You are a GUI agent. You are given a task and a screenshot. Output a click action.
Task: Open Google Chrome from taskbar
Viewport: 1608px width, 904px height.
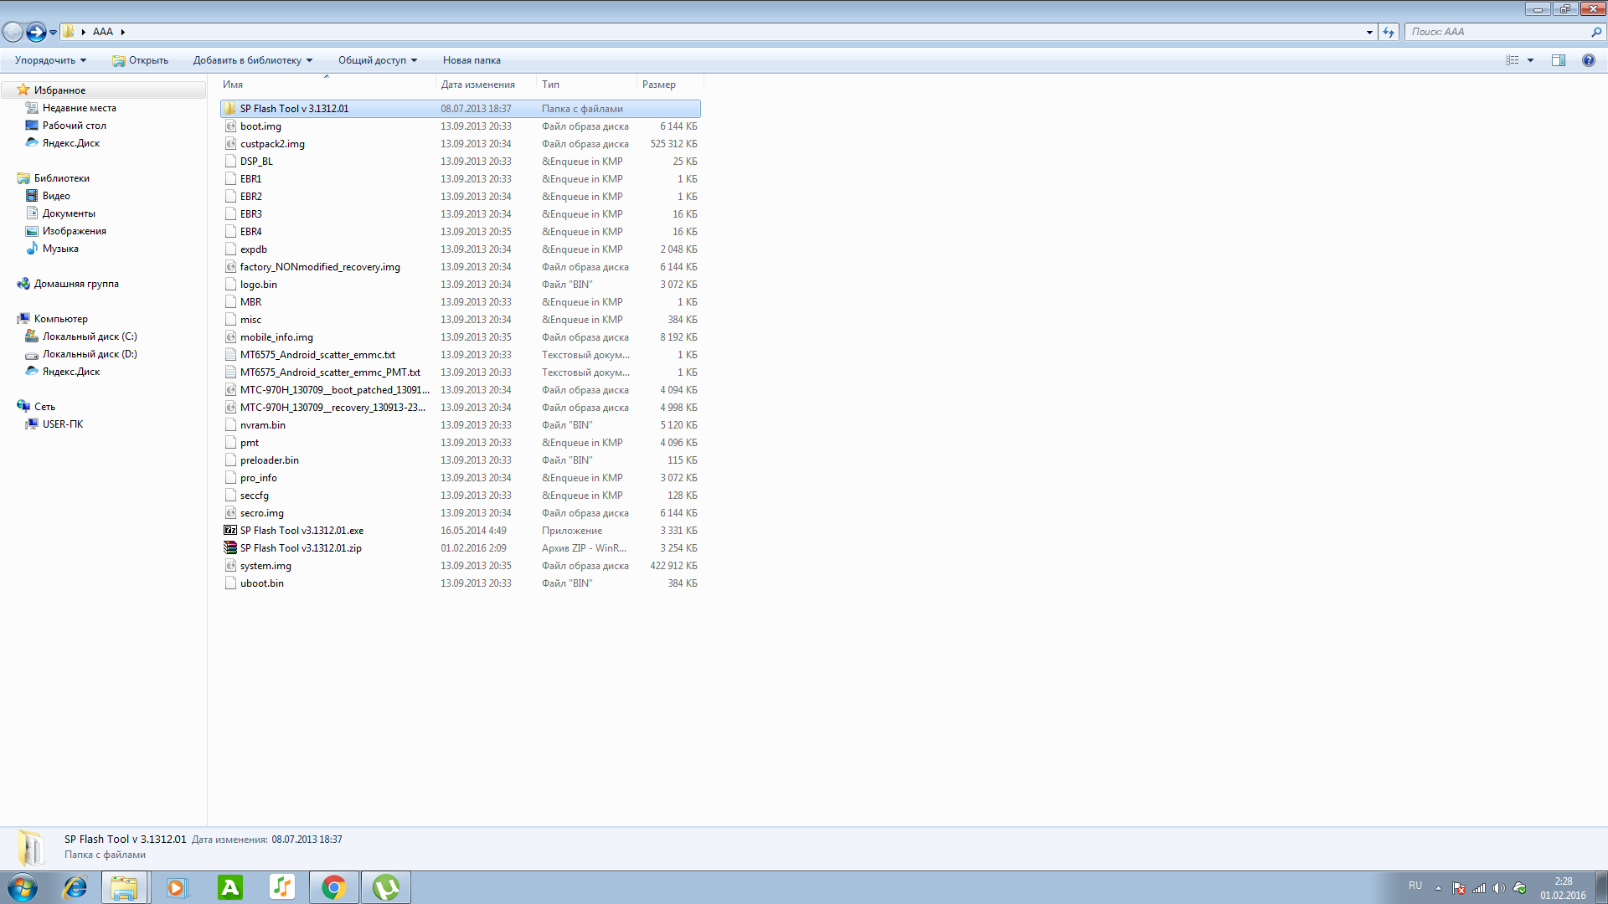pyautogui.click(x=334, y=887)
